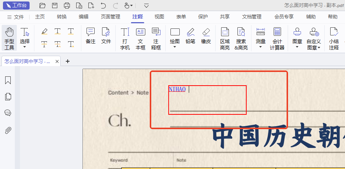Toggle the attachments paperclip panel
The width and height of the screenshot is (345, 169).
(x=8, y=130)
